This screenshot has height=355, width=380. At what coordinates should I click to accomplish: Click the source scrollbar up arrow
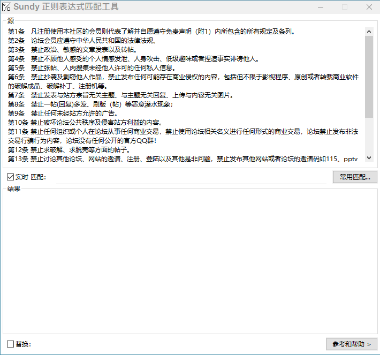(369, 32)
